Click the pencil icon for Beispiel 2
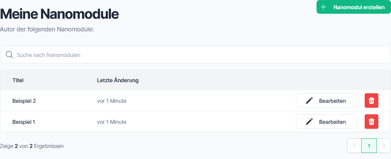This screenshot has width=391, height=159. click(310, 101)
